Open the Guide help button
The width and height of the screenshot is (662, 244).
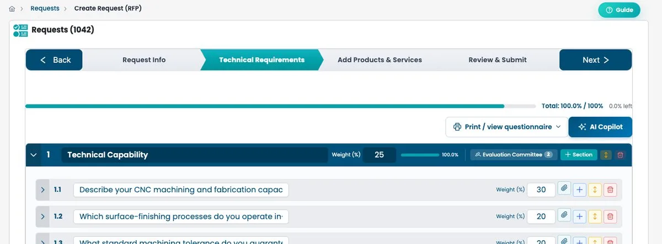click(619, 10)
